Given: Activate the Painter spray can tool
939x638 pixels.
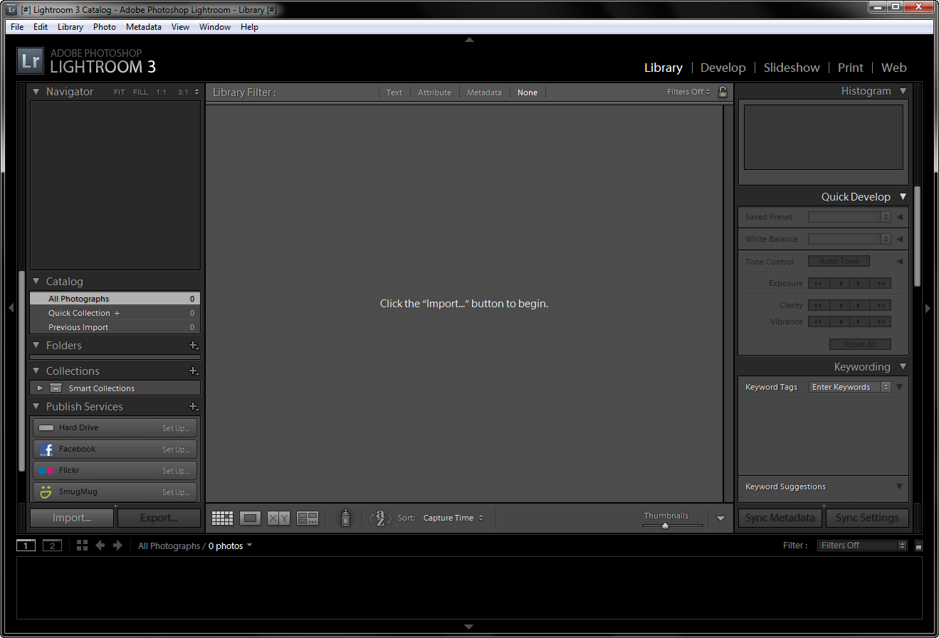Looking at the screenshot, I should point(345,517).
